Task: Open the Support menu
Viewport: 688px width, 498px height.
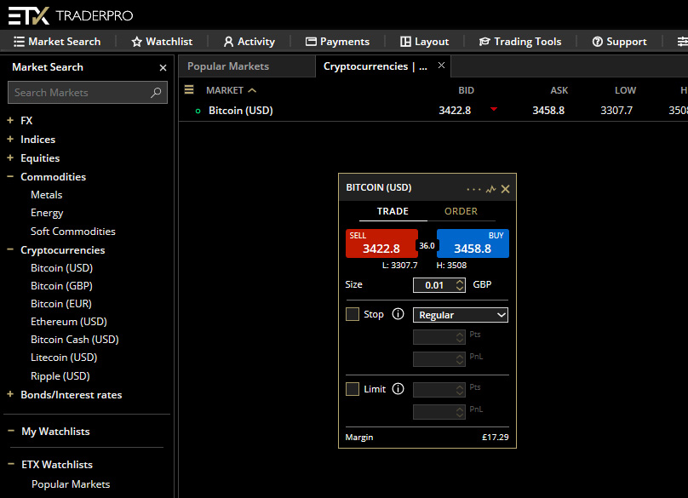Action: pos(619,42)
